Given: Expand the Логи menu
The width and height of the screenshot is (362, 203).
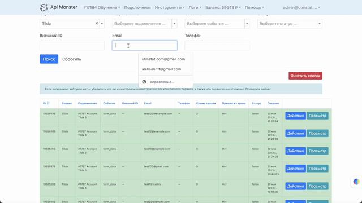Looking at the screenshot, I should click(x=195, y=7).
